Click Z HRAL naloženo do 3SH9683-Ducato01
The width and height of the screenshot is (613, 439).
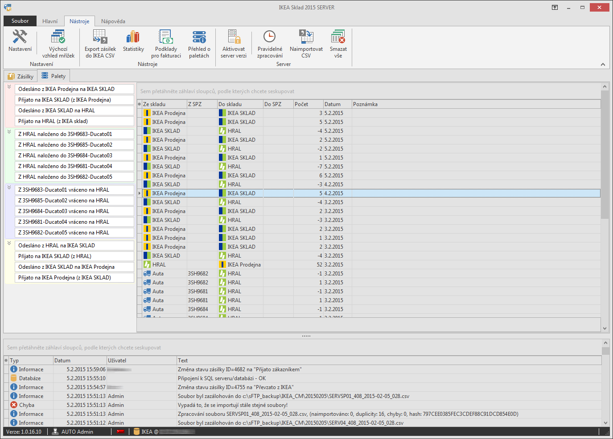[x=74, y=134]
